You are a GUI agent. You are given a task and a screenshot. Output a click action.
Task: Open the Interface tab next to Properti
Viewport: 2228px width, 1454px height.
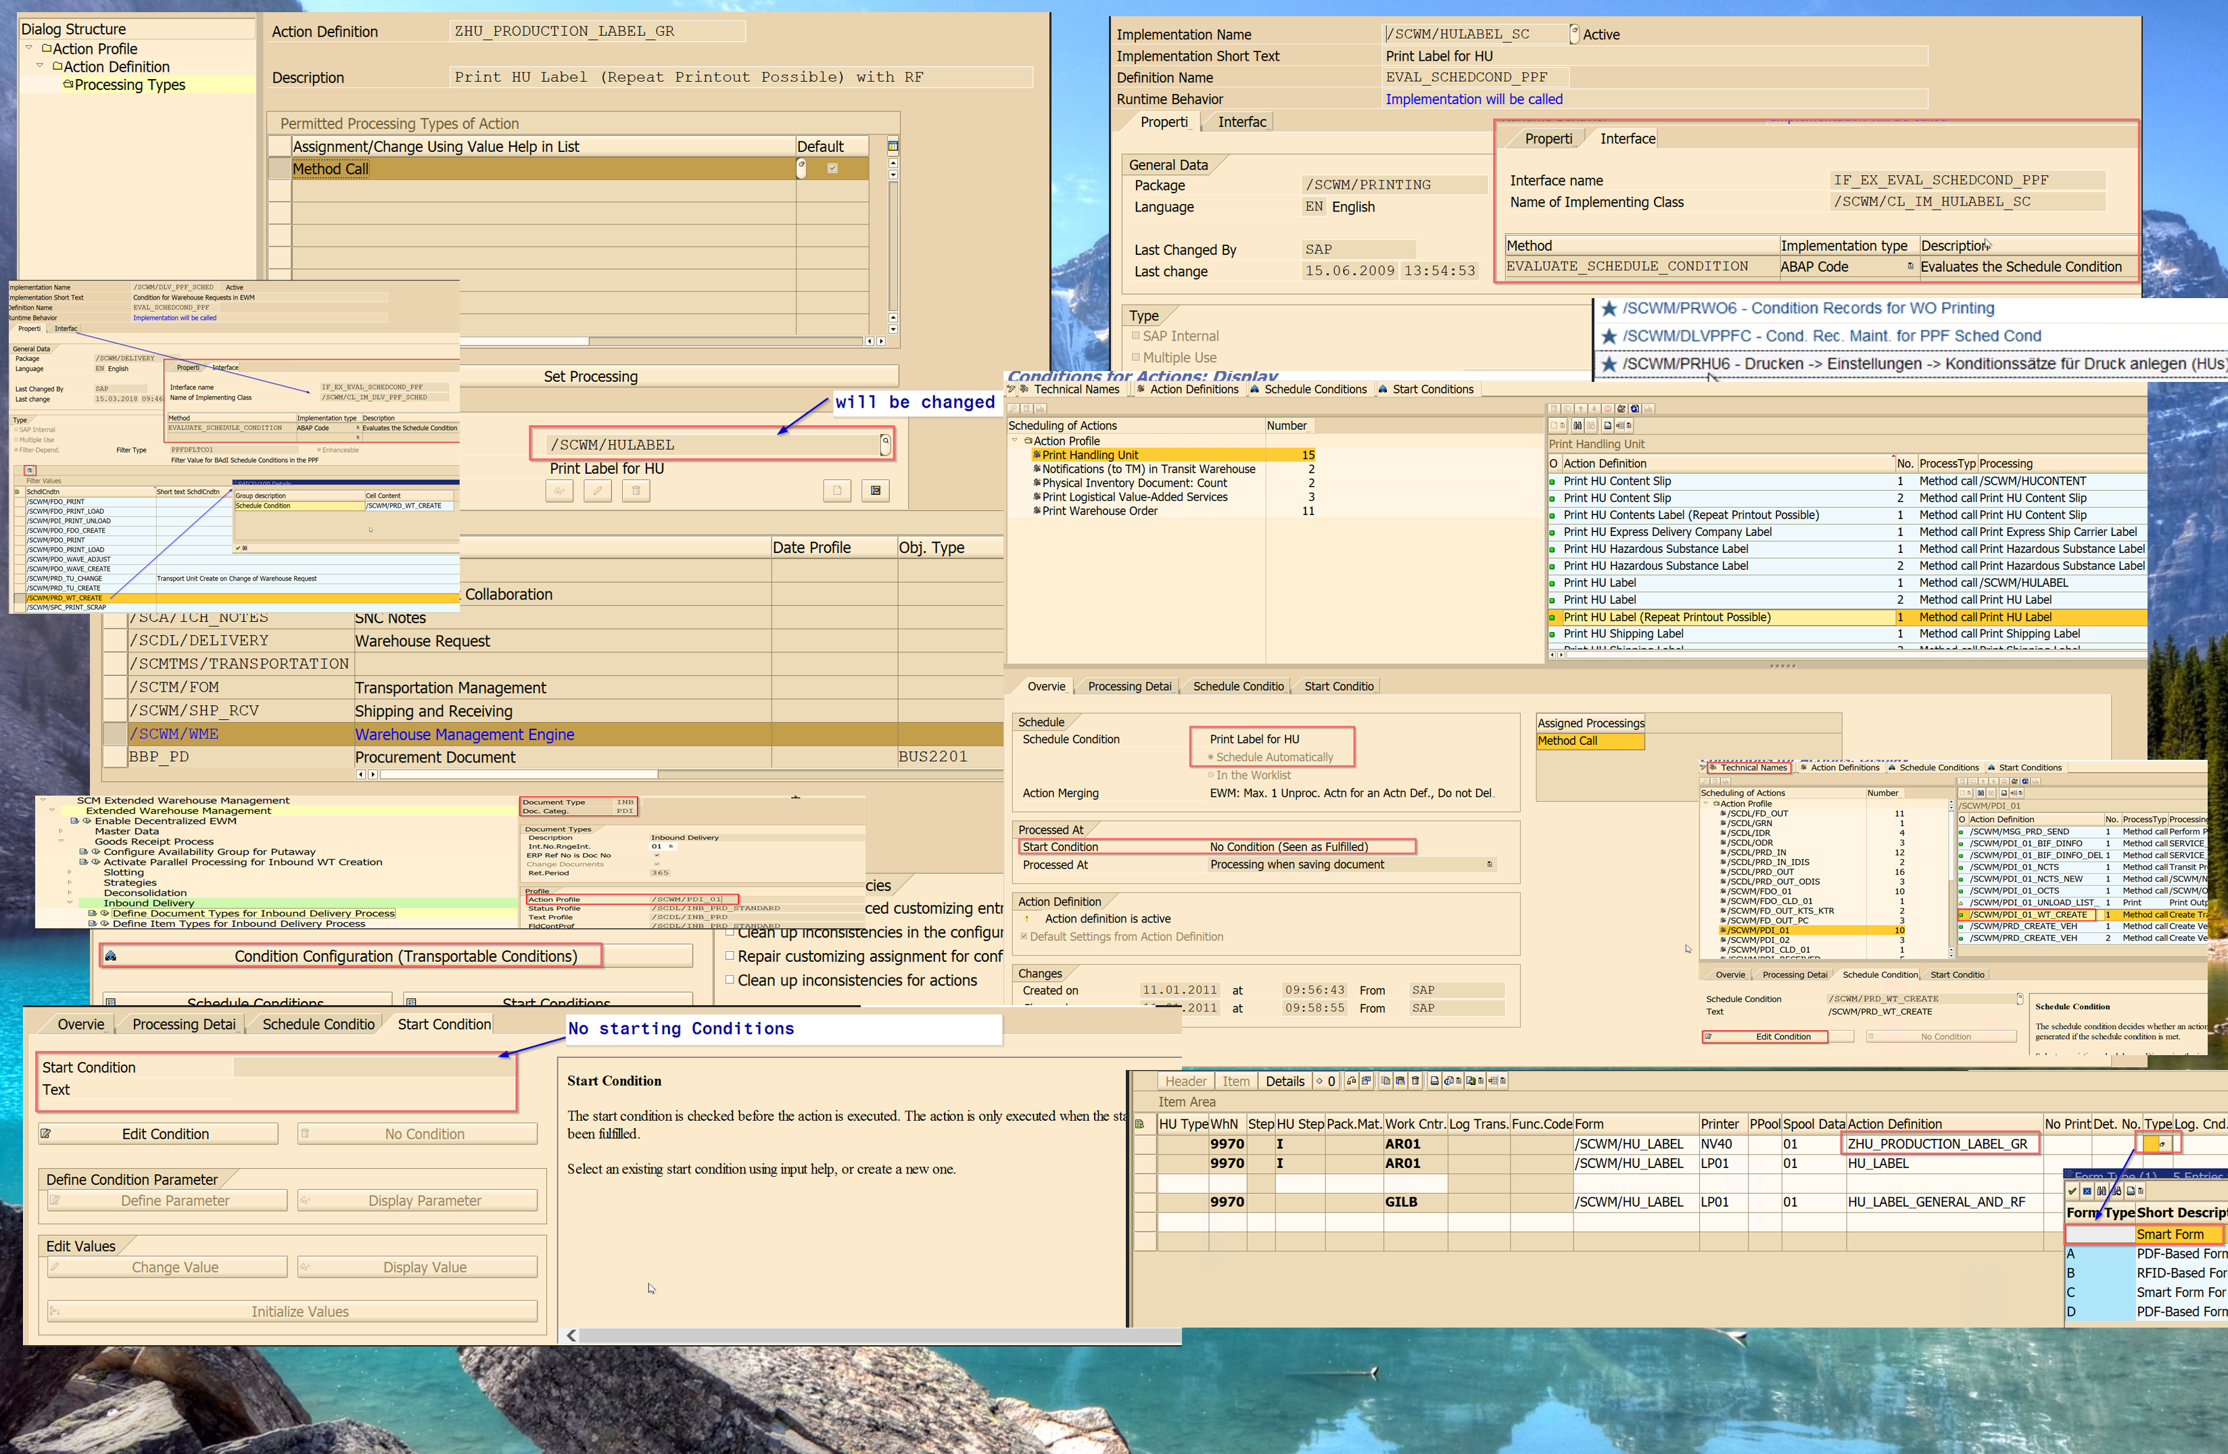[x=1241, y=122]
